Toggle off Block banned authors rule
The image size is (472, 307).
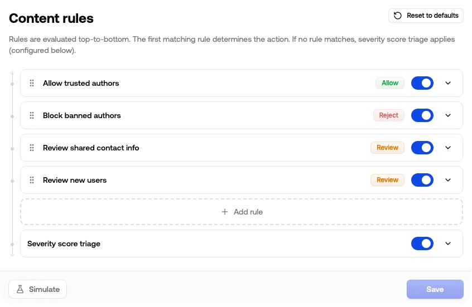coord(422,115)
